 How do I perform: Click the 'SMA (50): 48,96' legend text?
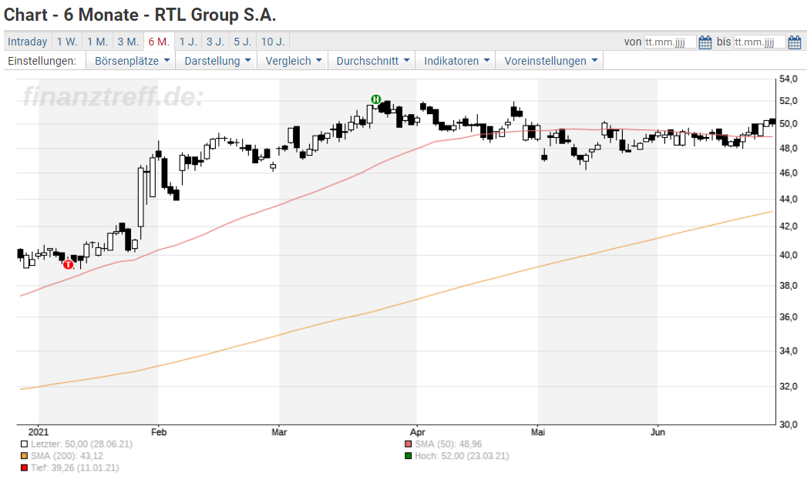(x=449, y=444)
